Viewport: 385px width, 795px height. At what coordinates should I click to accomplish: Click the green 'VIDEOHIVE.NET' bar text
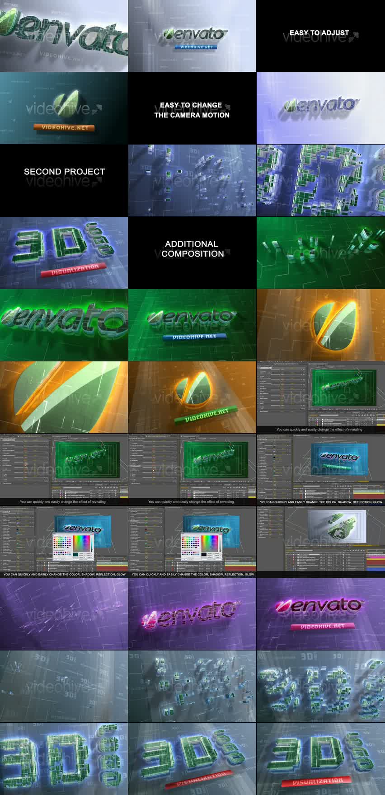(207, 415)
